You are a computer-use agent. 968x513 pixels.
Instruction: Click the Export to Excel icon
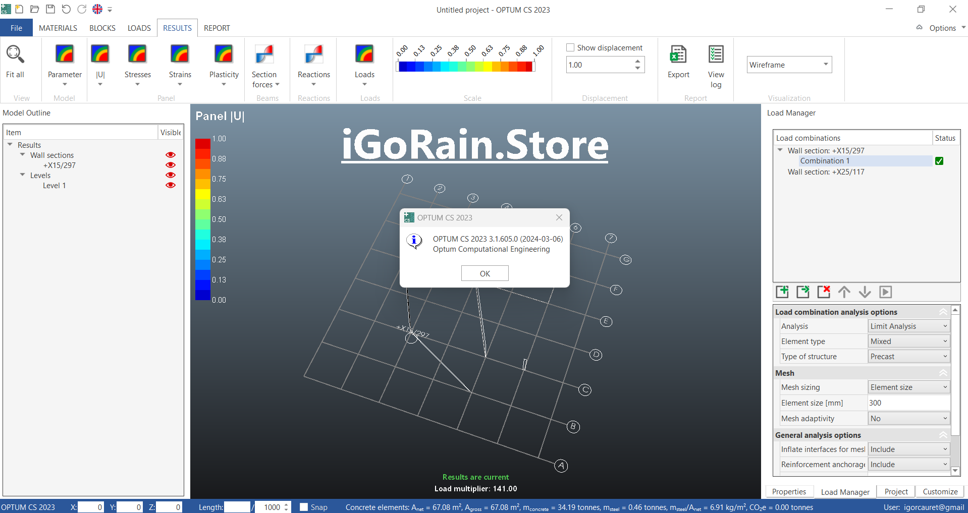coord(678,54)
